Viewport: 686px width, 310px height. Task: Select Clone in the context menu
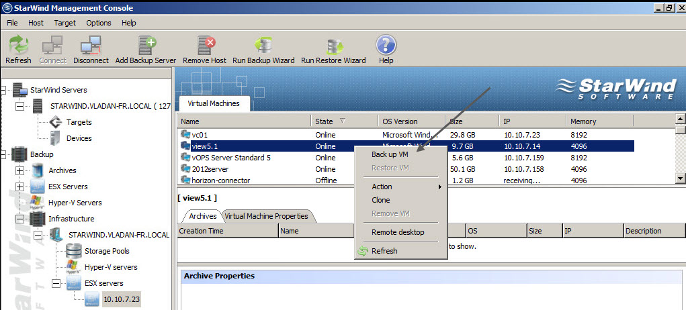point(381,200)
